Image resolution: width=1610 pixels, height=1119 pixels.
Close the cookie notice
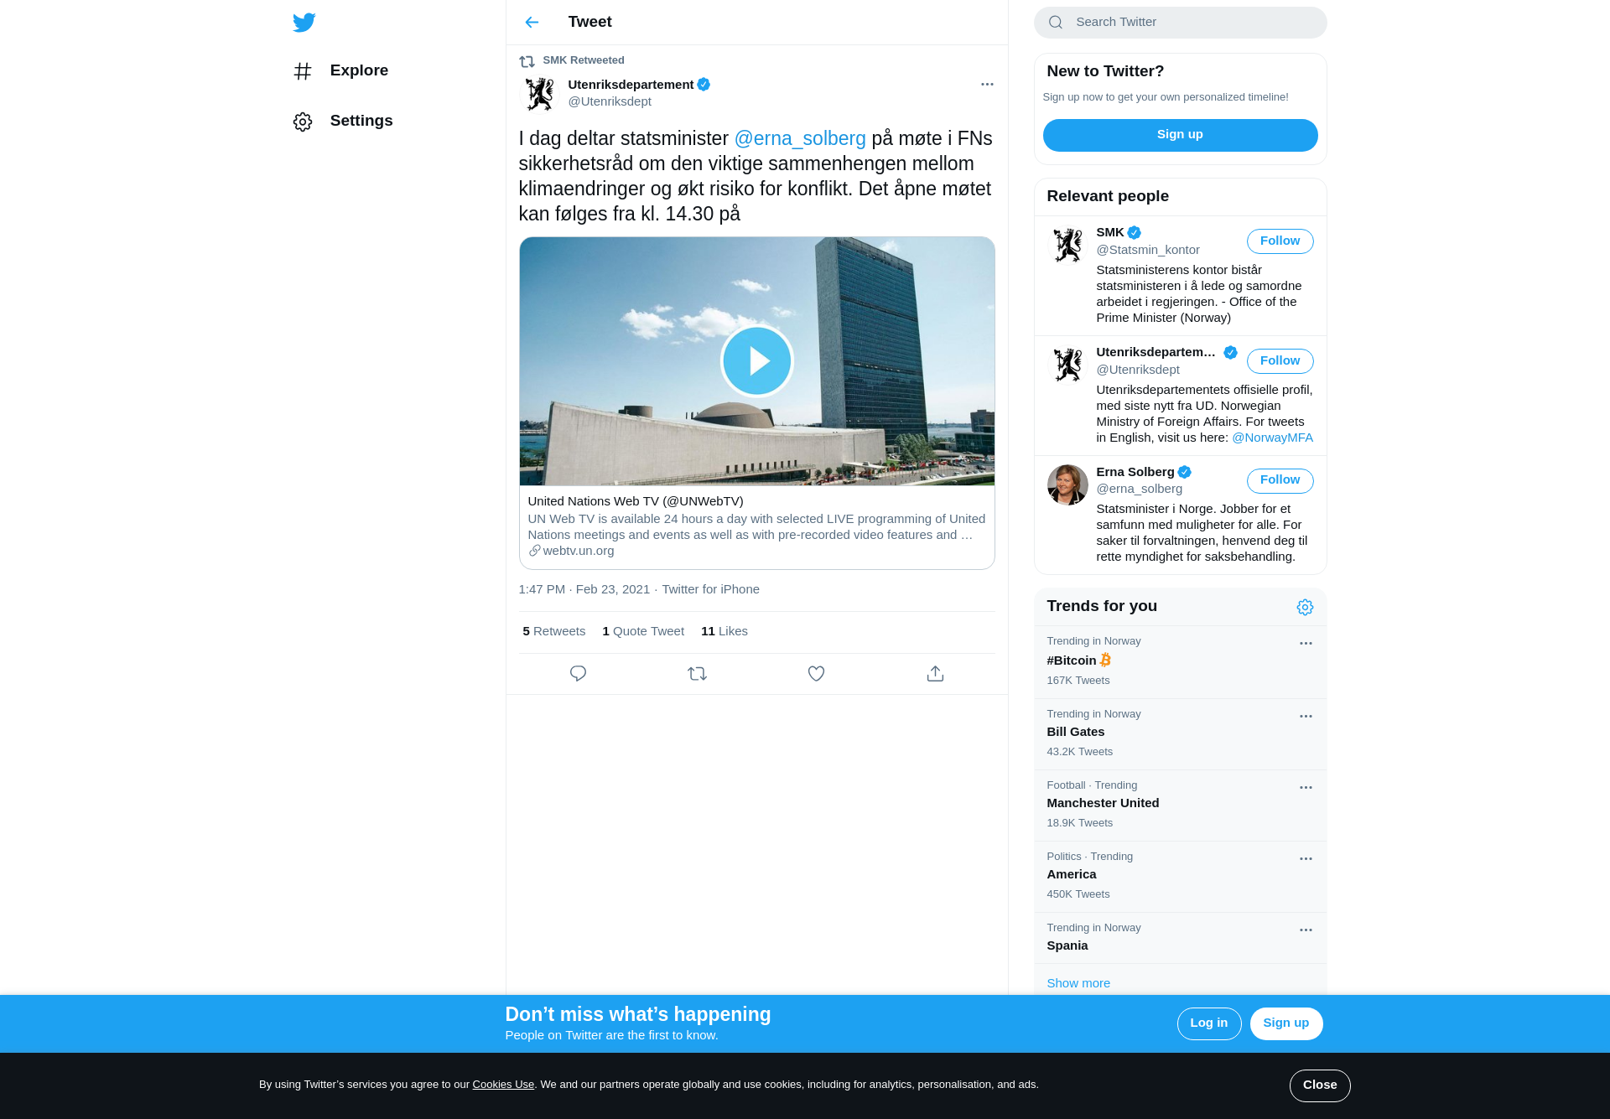[1319, 1085]
